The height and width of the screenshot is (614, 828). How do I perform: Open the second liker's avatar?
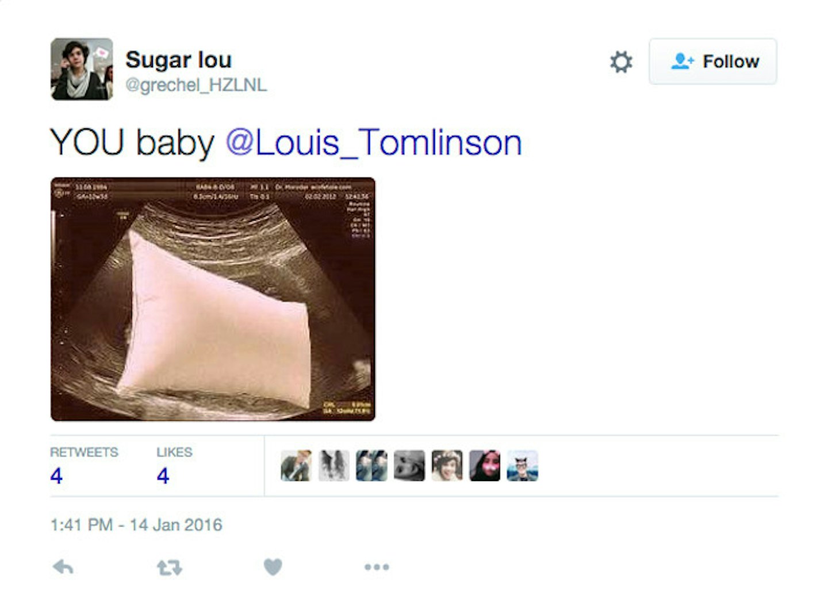[x=334, y=466]
